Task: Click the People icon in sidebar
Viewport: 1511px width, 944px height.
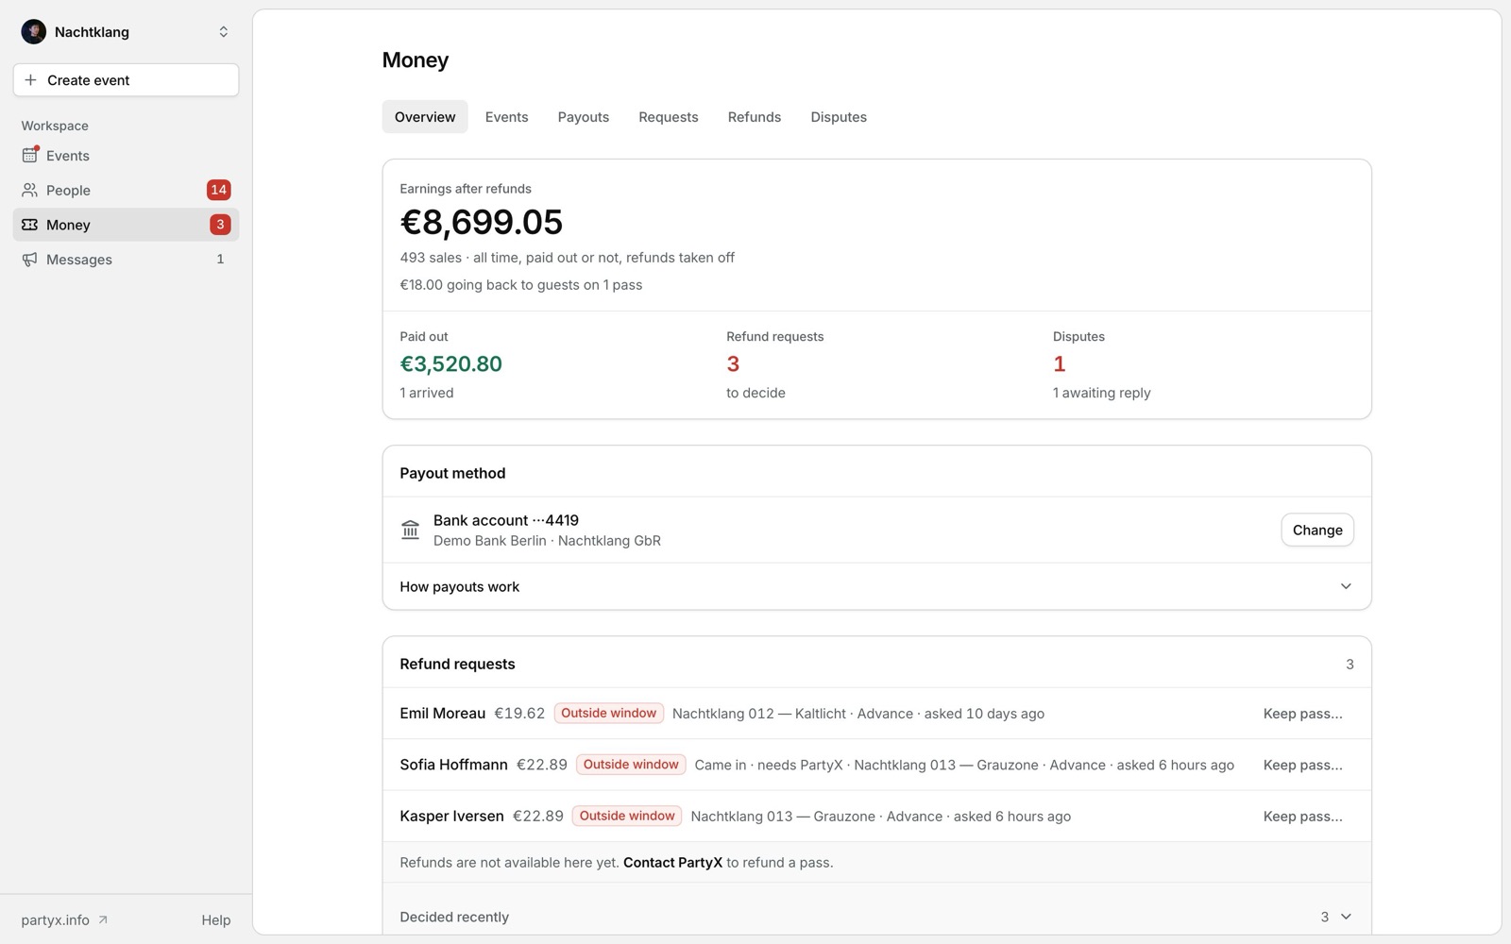Action: point(30,190)
